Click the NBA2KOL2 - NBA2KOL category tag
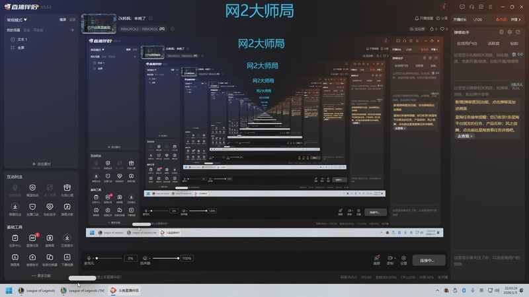This screenshot has height=297, width=529. point(143,29)
